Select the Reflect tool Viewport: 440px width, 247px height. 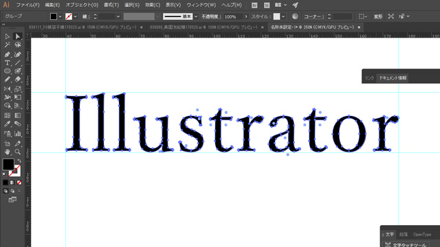(8, 89)
